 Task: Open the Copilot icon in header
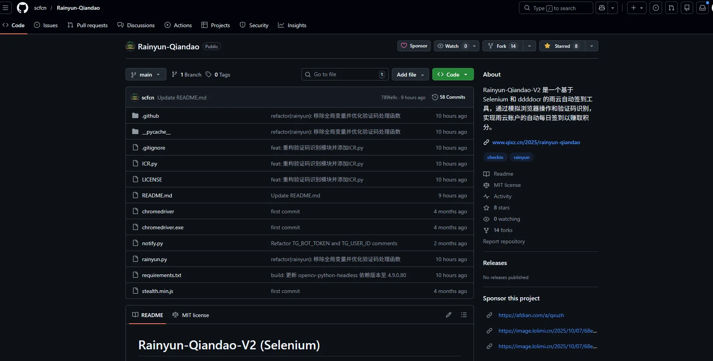[602, 8]
